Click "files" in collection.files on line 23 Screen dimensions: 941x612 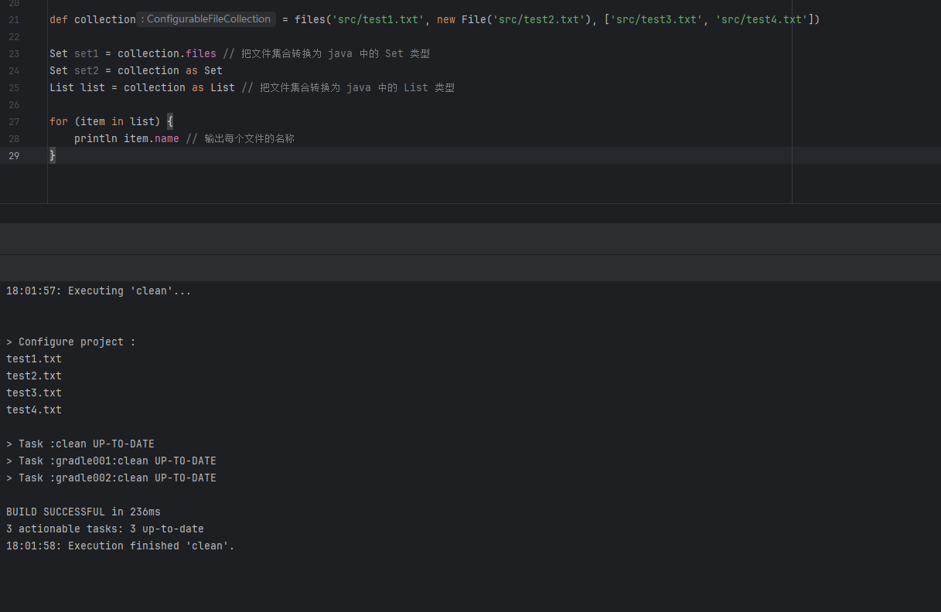(201, 53)
